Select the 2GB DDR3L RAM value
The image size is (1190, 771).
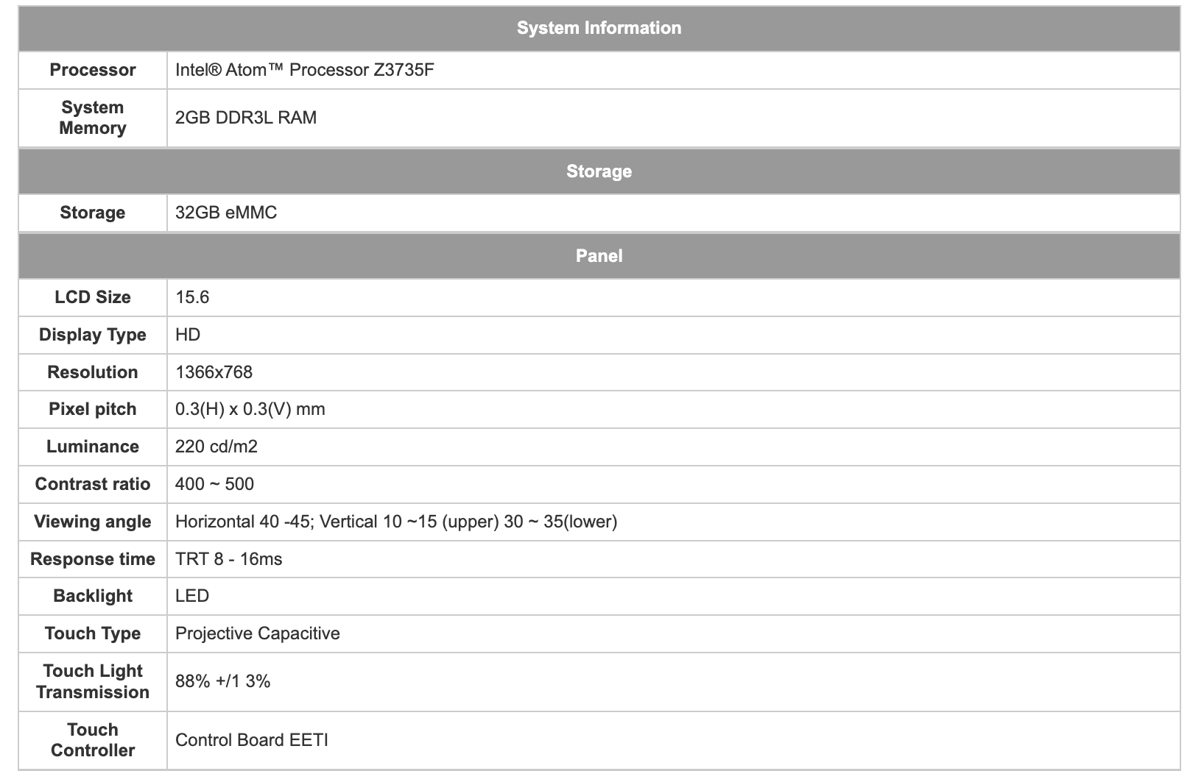coord(246,118)
